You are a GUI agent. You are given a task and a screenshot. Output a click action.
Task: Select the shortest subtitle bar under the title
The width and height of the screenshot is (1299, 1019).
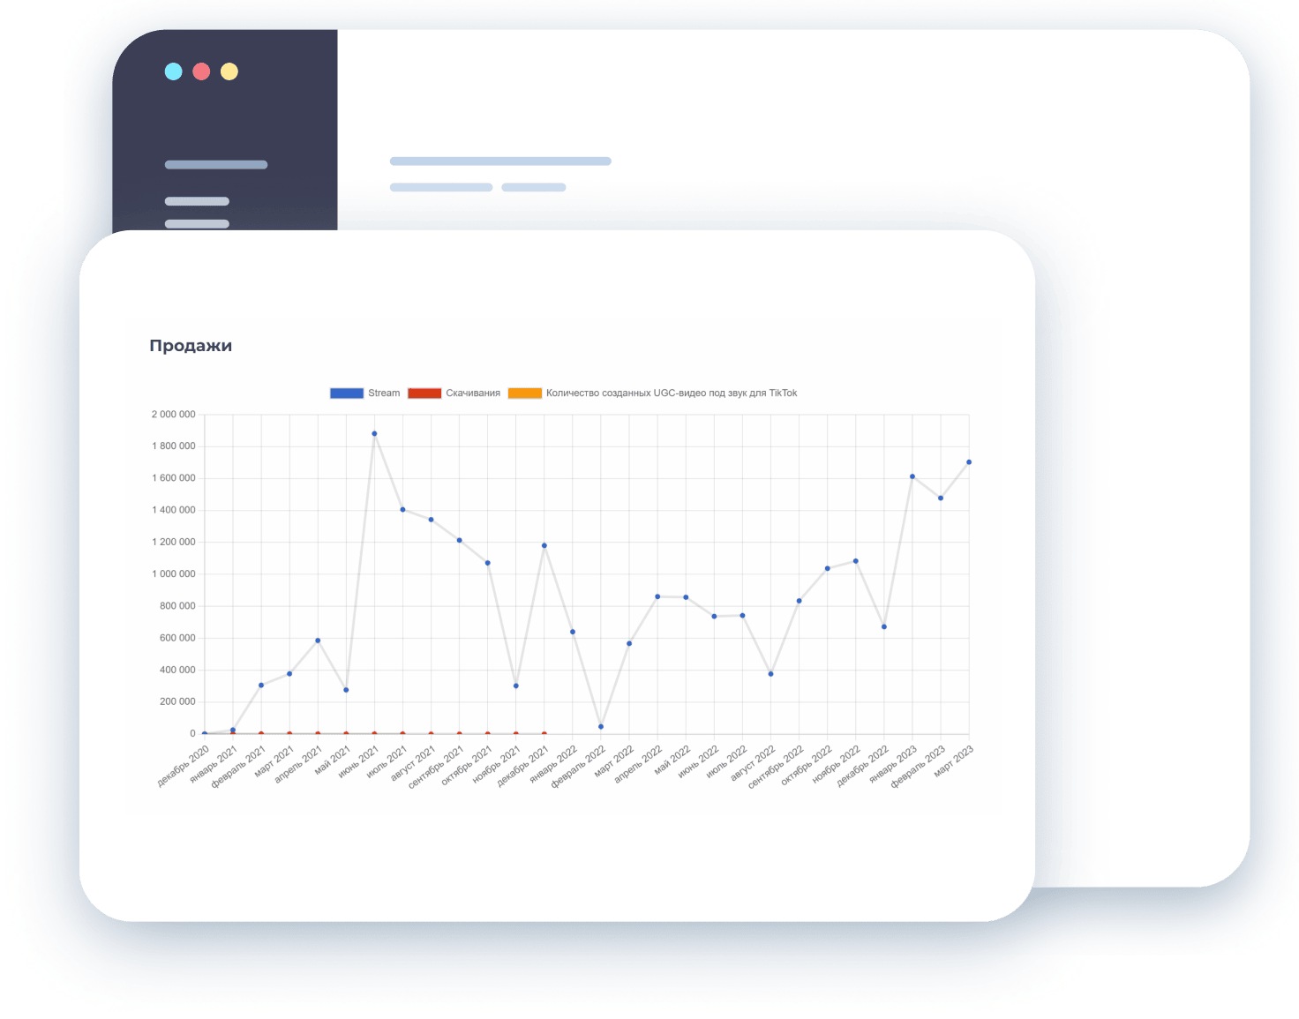point(534,187)
